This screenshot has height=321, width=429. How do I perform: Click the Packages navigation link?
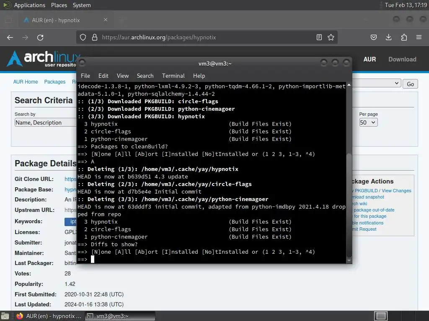click(x=55, y=82)
